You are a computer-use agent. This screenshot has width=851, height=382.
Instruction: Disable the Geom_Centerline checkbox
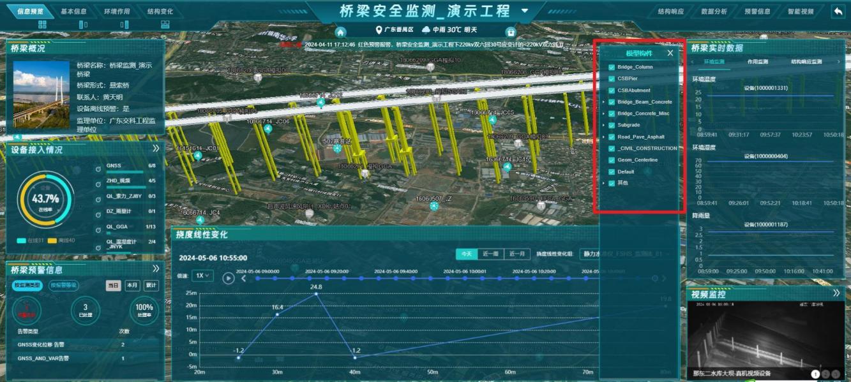pyautogui.click(x=612, y=160)
